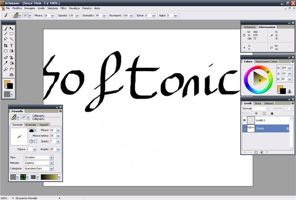Select the Eraser tool
The image size is (296, 200).
pyautogui.click(x=6, y=58)
